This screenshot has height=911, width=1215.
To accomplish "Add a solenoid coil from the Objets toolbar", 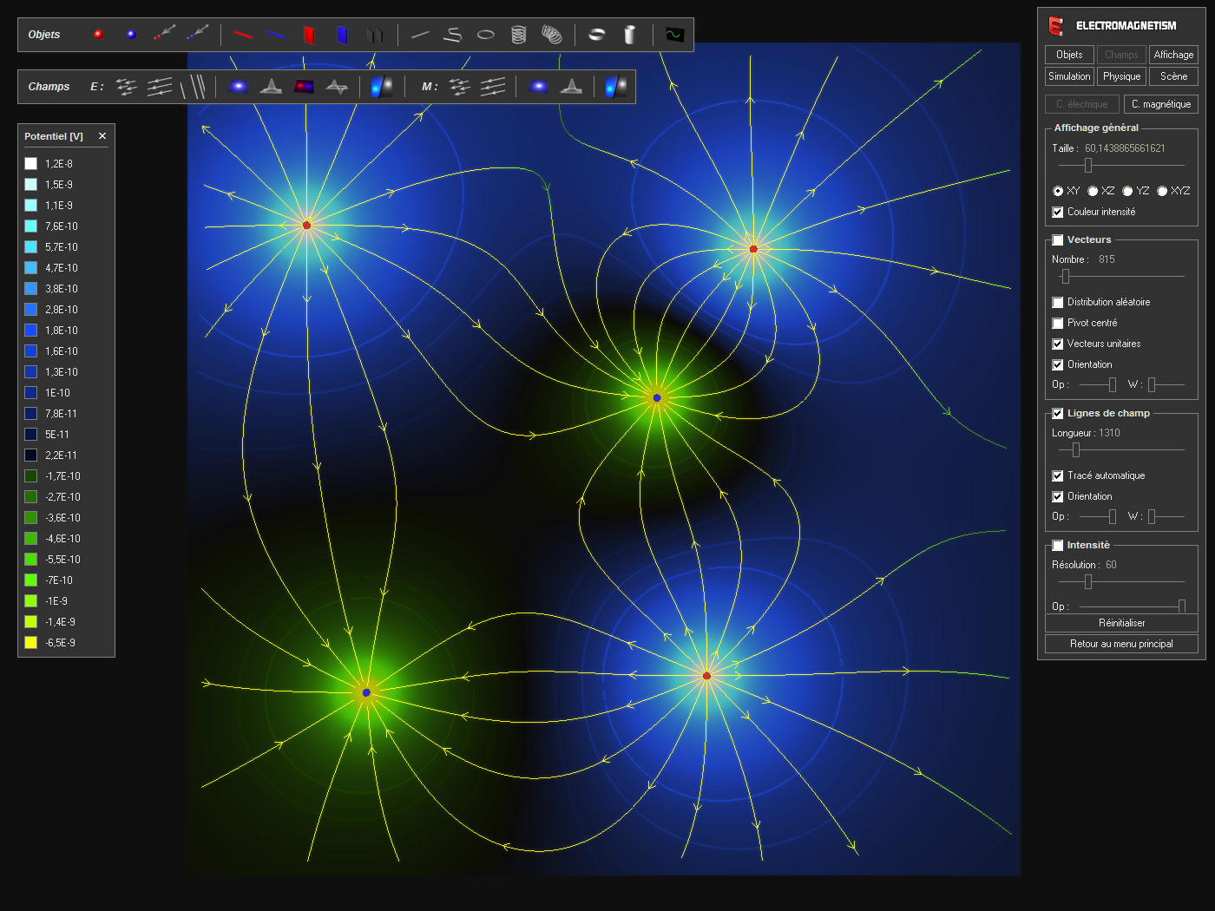I will click(520, 34).
